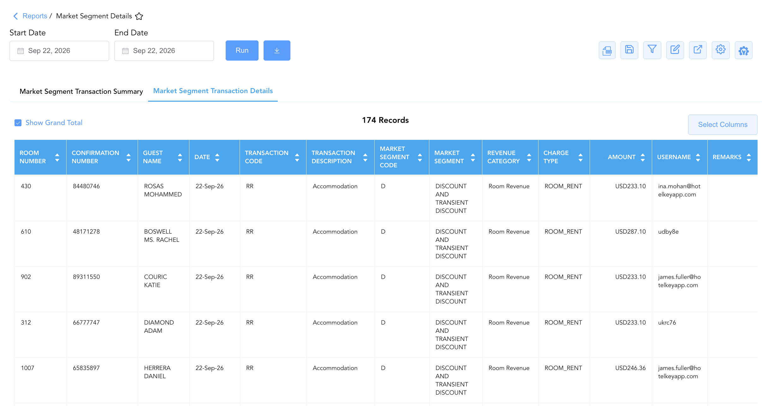Click amount USD246.36 cell
Screen dimensions: 762x406
point(630,368)
